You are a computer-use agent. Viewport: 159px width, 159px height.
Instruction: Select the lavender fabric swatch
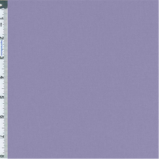click(83, 79)
